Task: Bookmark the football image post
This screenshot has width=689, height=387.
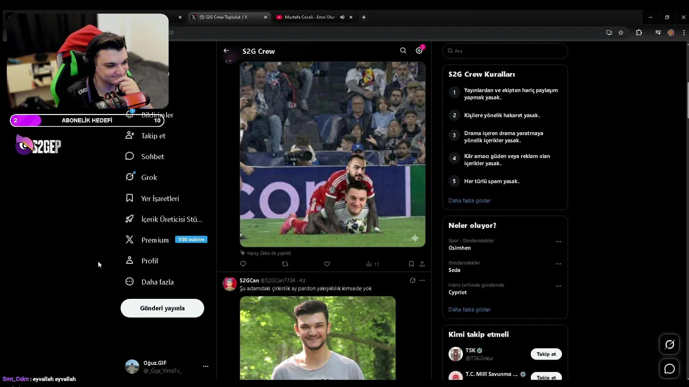Action: [411, 264]
